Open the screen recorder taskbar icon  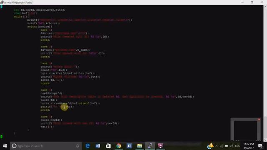click(160, 146)
